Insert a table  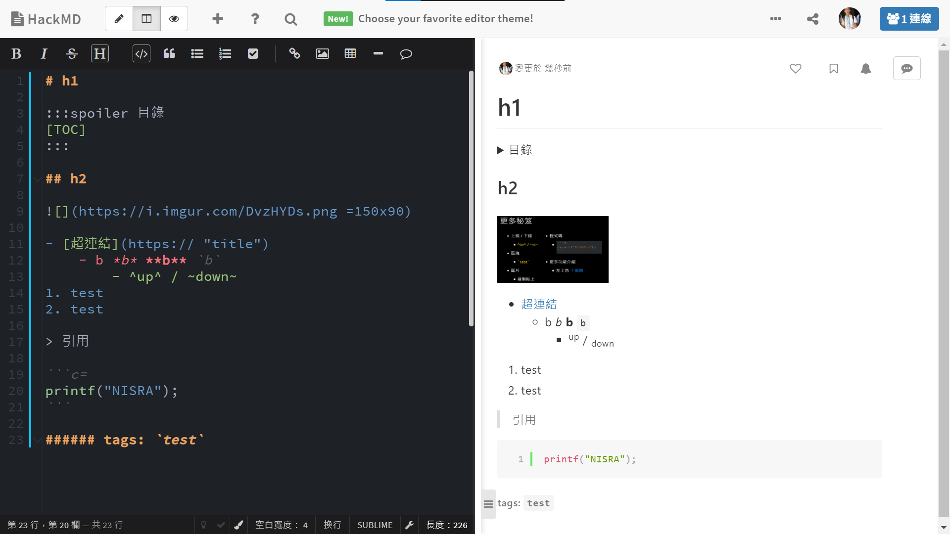click(350, 53)
